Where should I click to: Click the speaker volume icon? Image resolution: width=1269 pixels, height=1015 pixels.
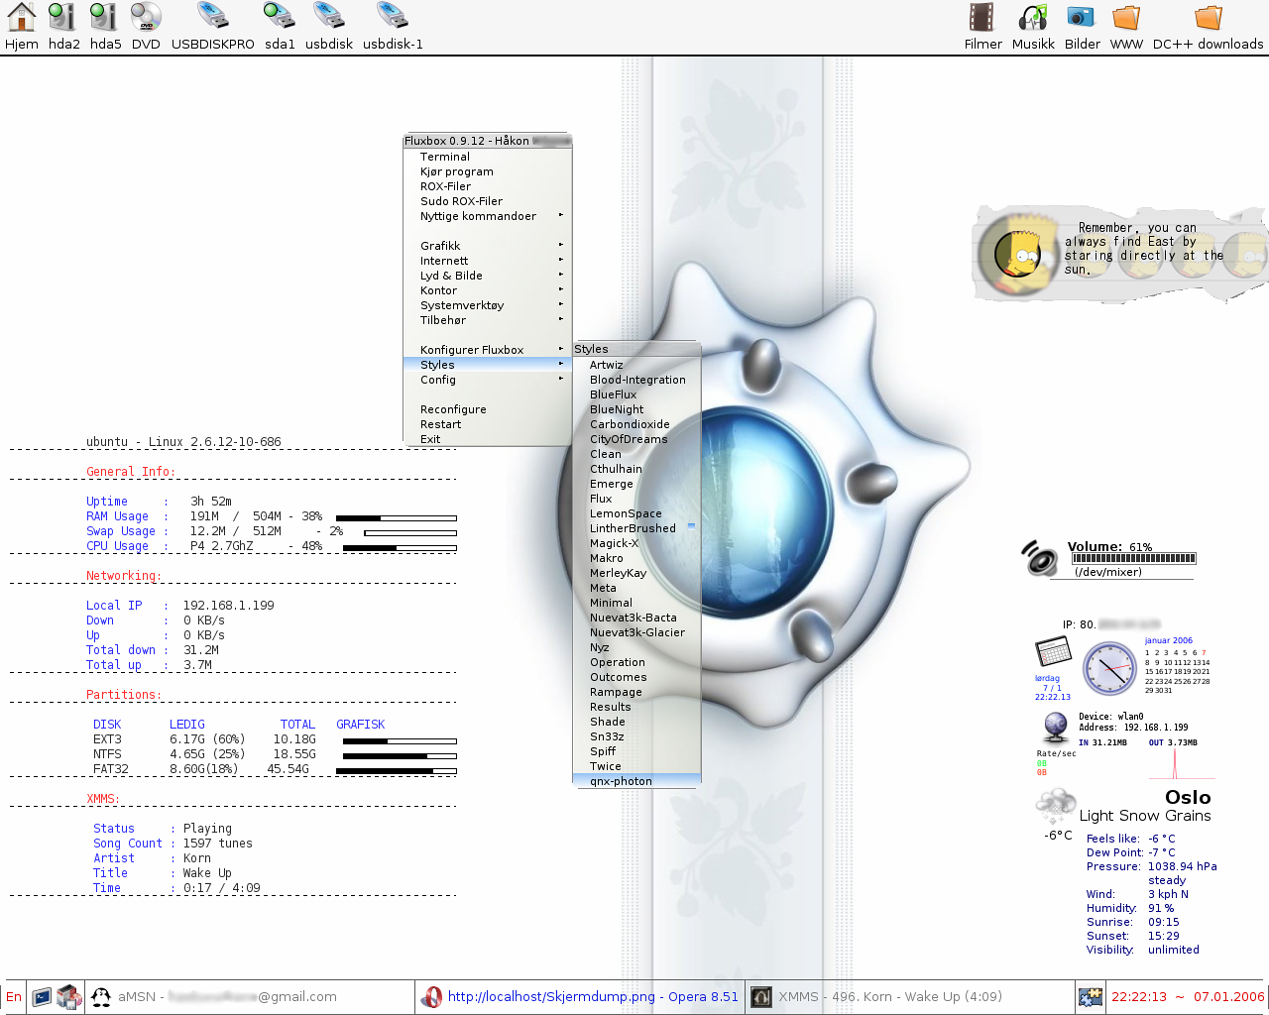(x=1041, y=558)
